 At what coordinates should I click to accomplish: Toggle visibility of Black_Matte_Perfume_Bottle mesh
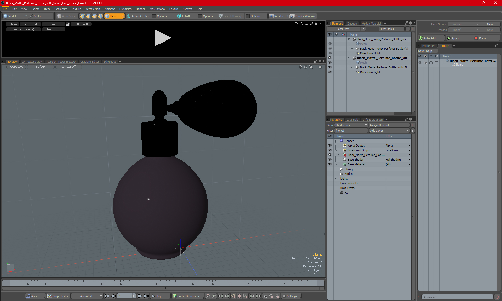click(329, 62)
